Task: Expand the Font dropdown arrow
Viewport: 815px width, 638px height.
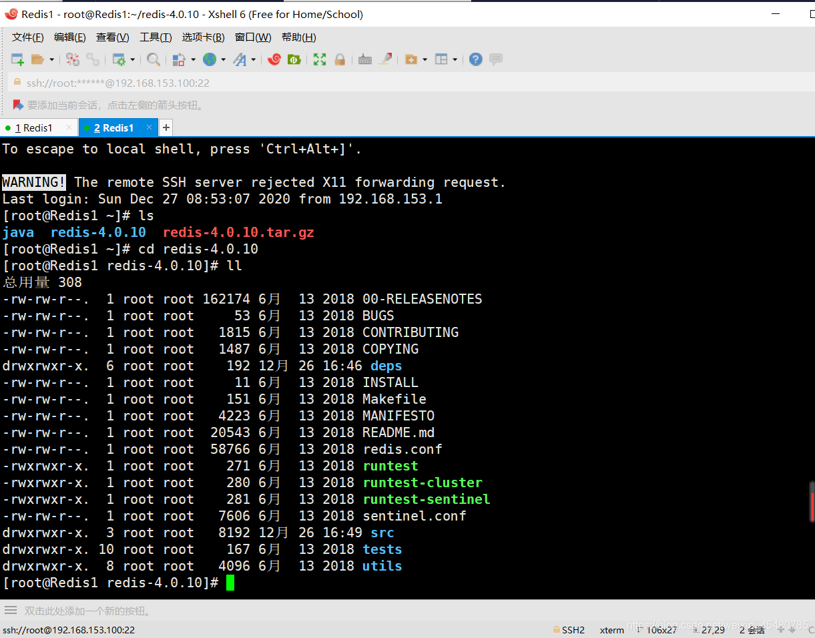Action: (253, 59)
